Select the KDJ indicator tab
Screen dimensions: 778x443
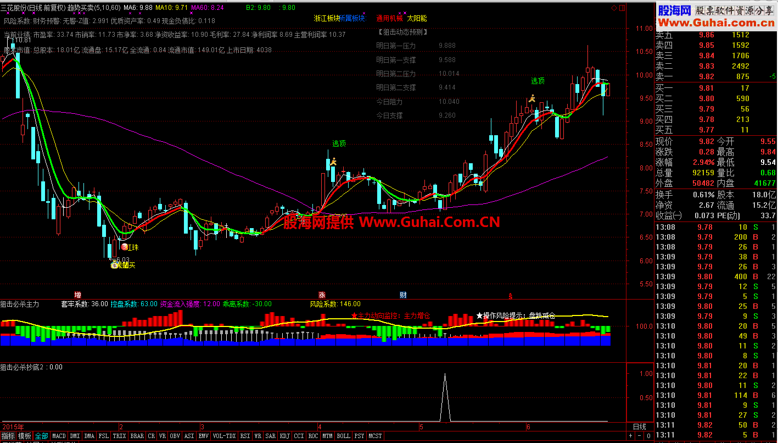284,436
